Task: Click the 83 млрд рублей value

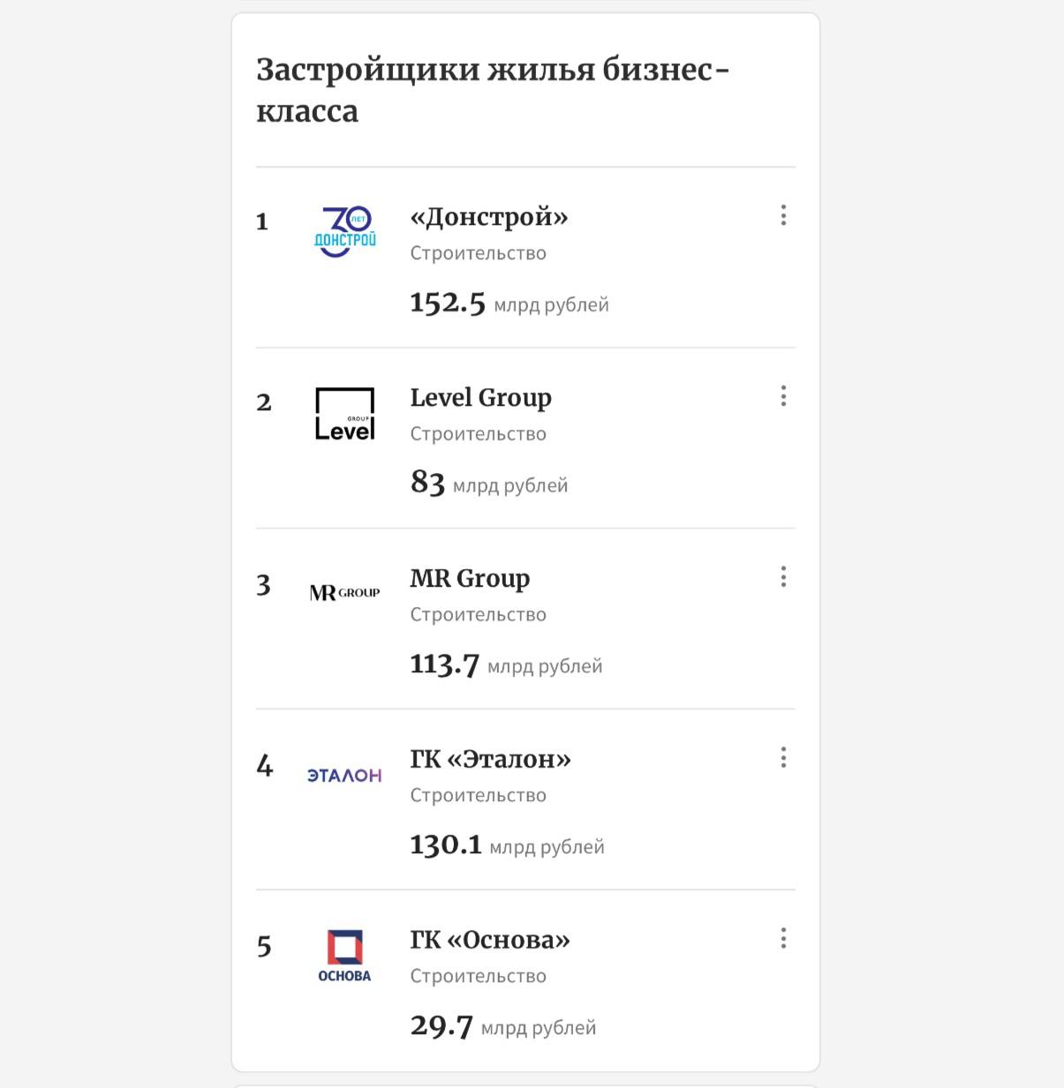Action: 489,484
